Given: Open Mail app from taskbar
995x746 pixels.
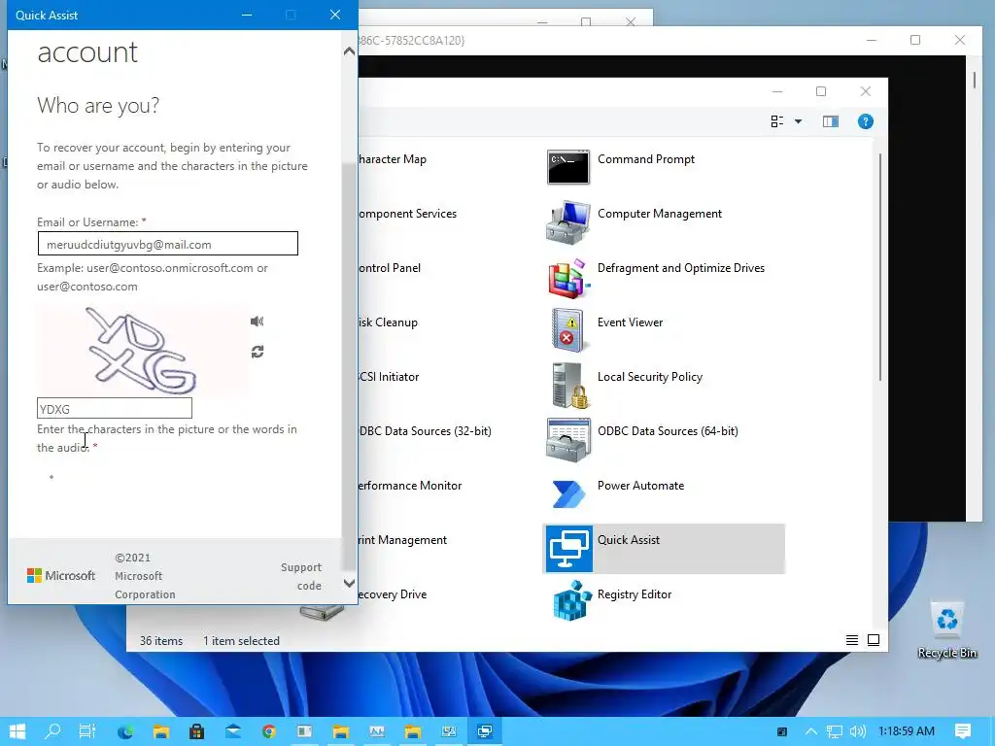Looking at the screenshot, I should pos(233,731).
